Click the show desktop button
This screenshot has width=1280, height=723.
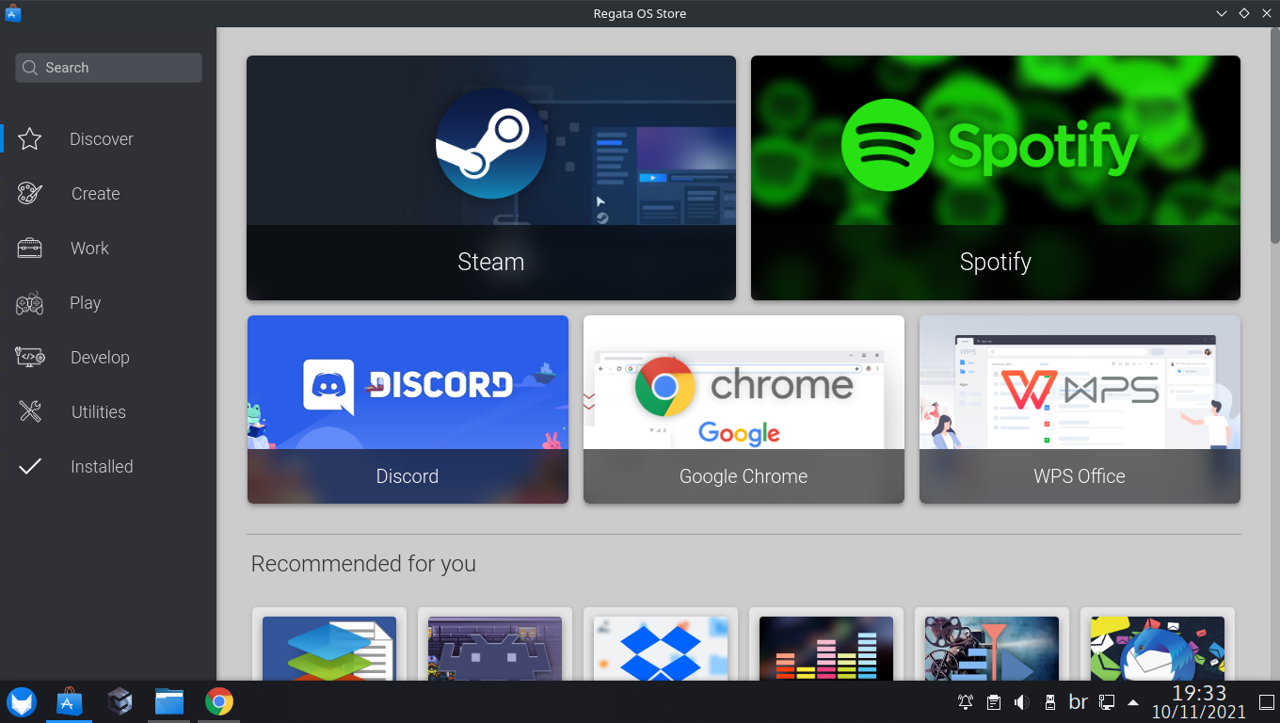(x=1266, y=702)
